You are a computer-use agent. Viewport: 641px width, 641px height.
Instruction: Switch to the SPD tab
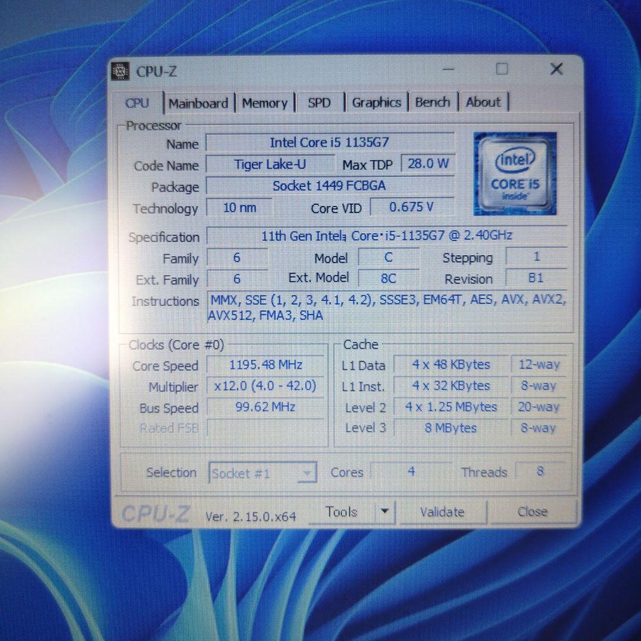[319, 103]
